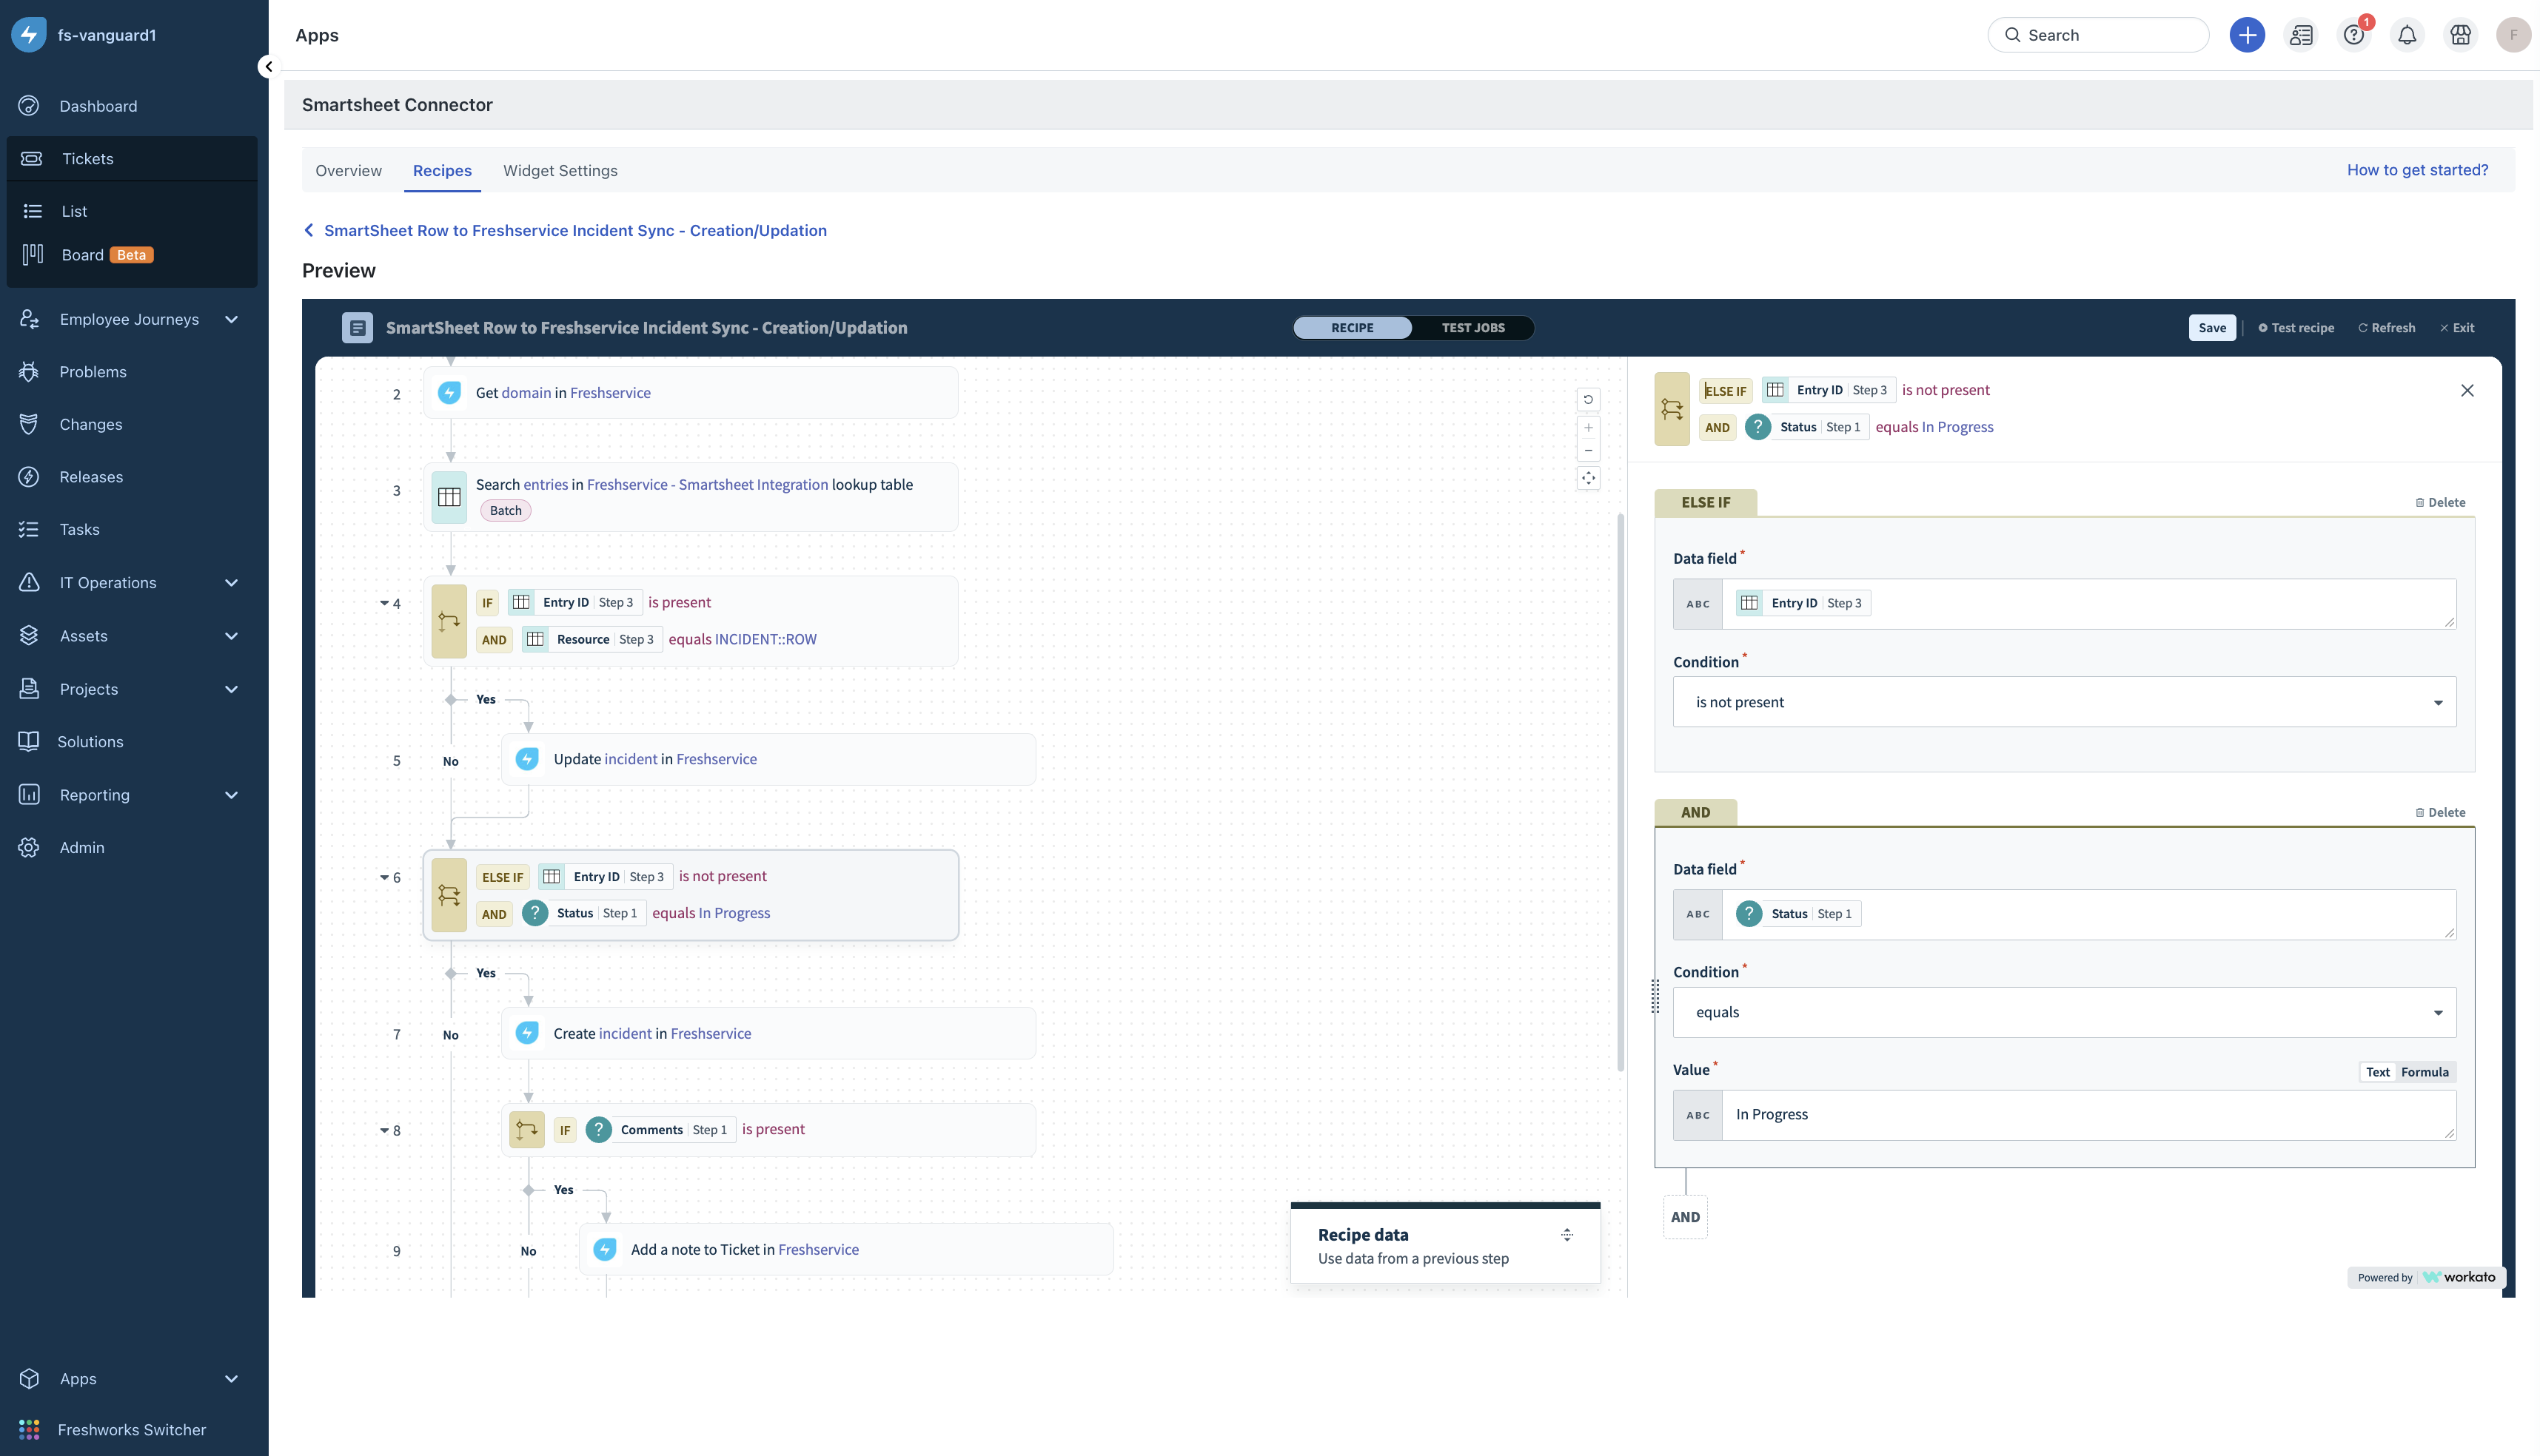This screenshot has height=1456, width=2540.
Task: Click the canvas zoom out minus icon
Action: pyautogui.click(x=1588, y=450)
